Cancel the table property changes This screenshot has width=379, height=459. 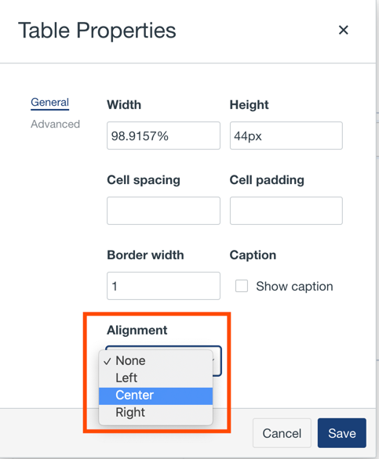point(282,433)
